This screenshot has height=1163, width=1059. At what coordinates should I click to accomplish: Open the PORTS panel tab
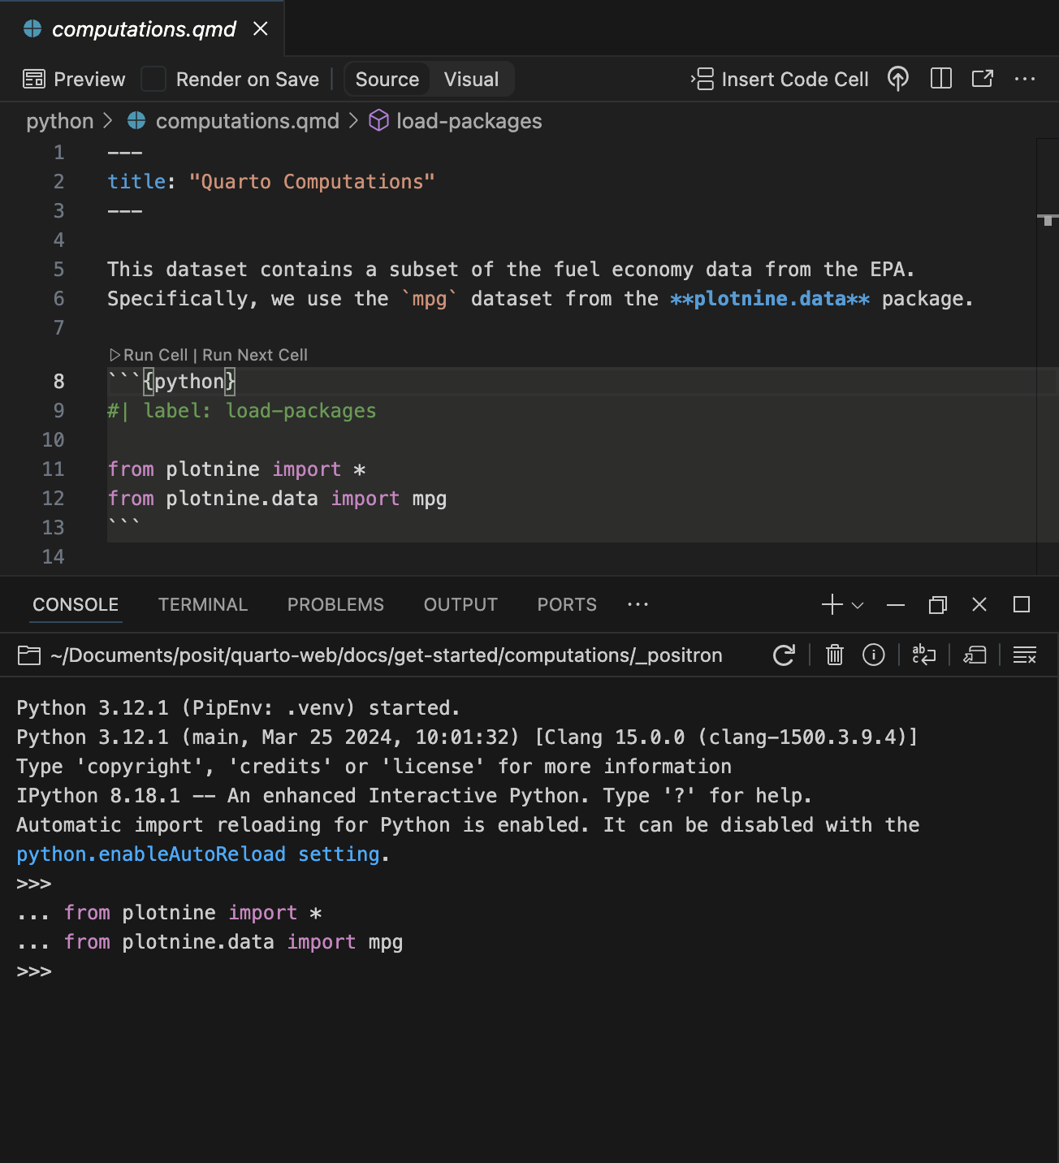567,605
